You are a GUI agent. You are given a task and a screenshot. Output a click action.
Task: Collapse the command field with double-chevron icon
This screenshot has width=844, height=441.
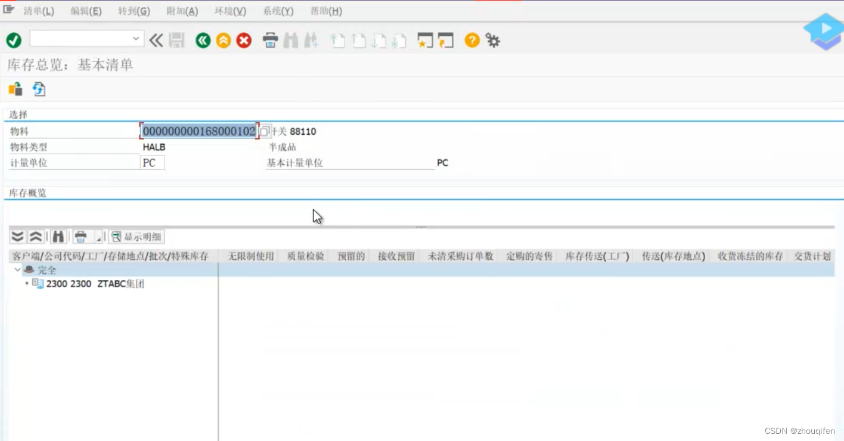coord(156,41)
